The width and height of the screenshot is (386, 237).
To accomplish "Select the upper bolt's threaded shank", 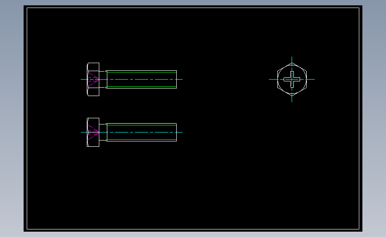I will point(142,80).
